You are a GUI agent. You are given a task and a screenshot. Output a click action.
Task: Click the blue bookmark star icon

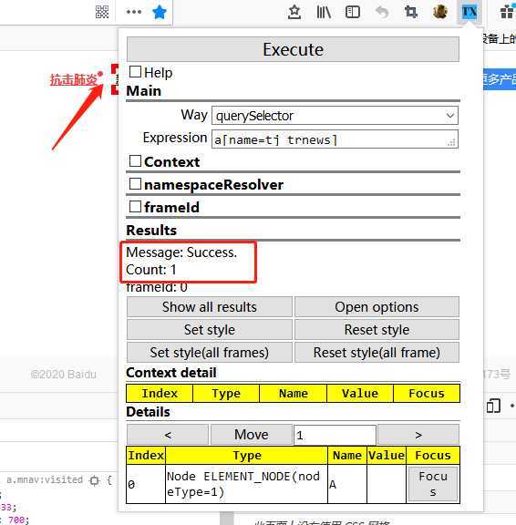tap(160, 12)
